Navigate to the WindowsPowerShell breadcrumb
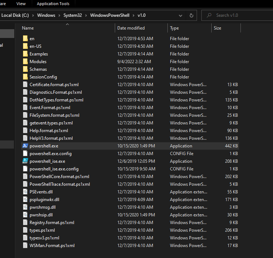The width and height of the screenshot is (273, 258). 110,15
